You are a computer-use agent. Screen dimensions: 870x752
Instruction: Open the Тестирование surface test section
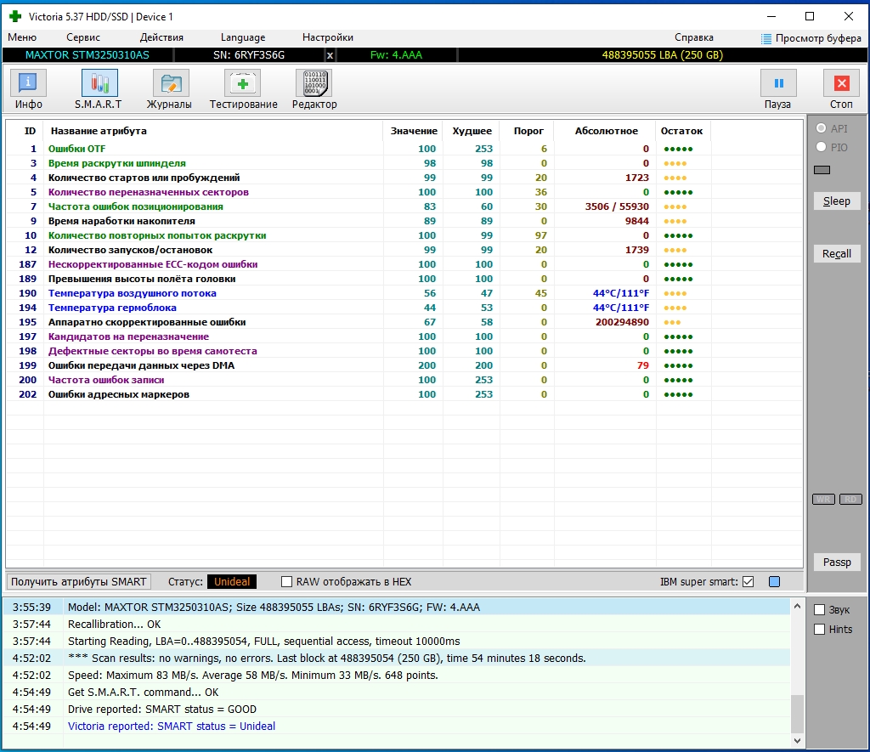[243, 89]
